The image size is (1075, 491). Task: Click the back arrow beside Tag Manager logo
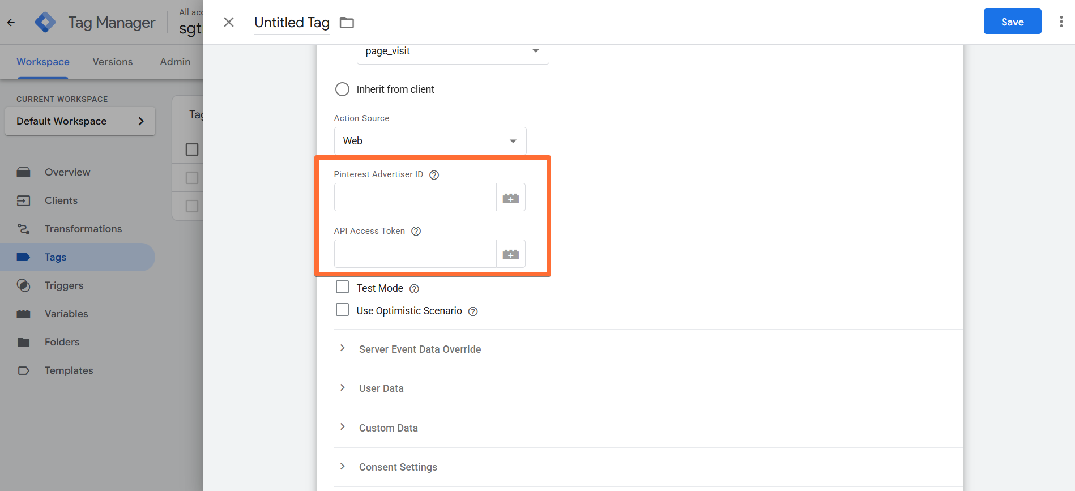tap(11, 23)
